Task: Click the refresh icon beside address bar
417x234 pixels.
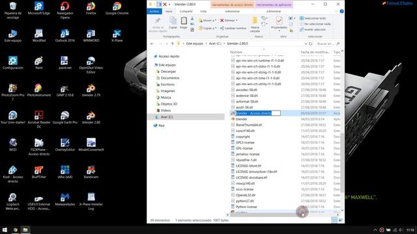Action: [310, 44]
